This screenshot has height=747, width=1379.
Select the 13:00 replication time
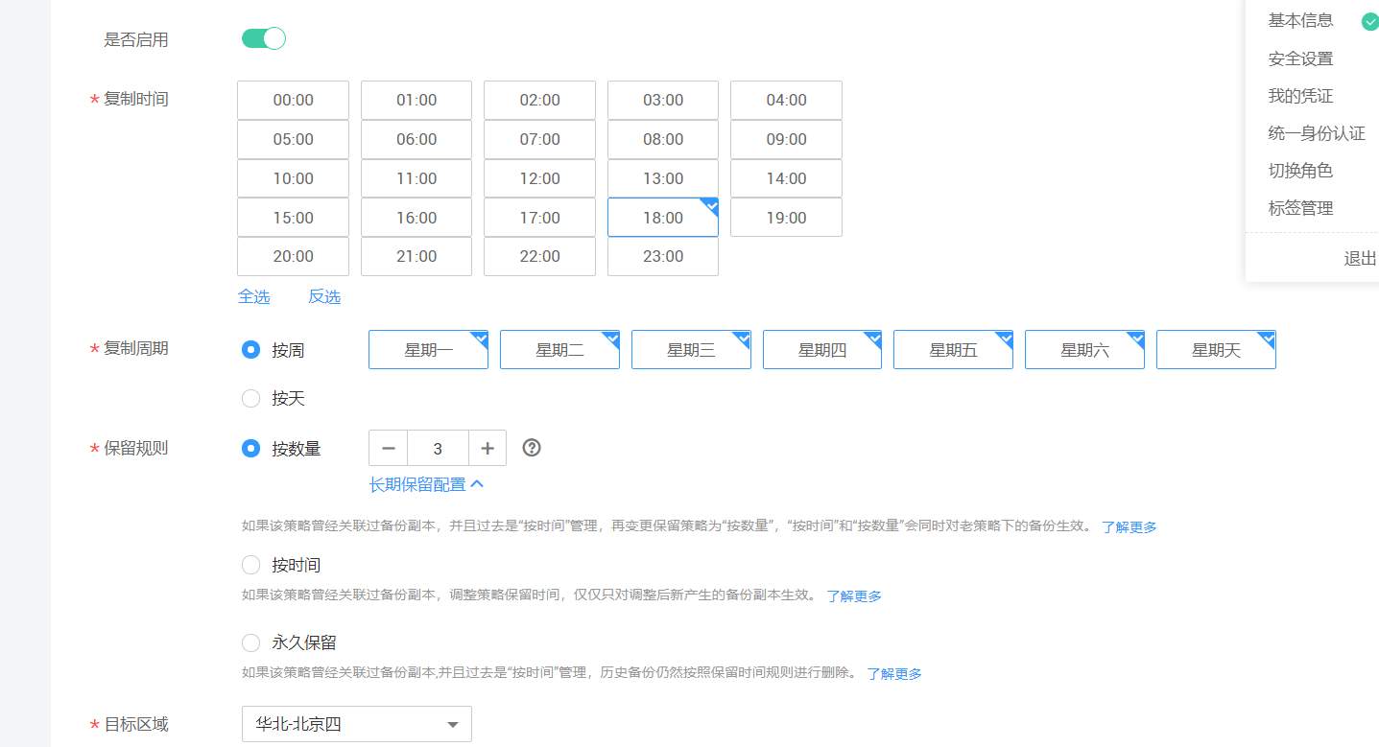[x=663, y=178]
